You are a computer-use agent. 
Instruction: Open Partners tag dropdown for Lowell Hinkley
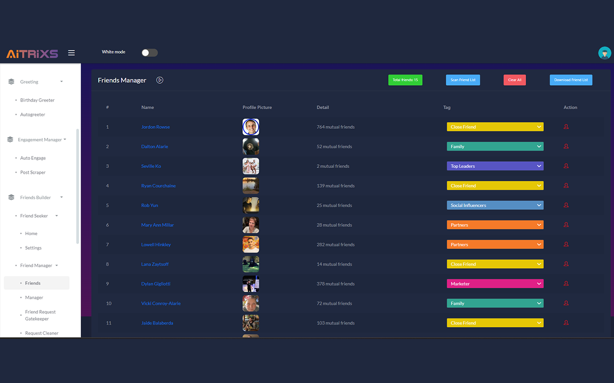[x=495, y=245]
